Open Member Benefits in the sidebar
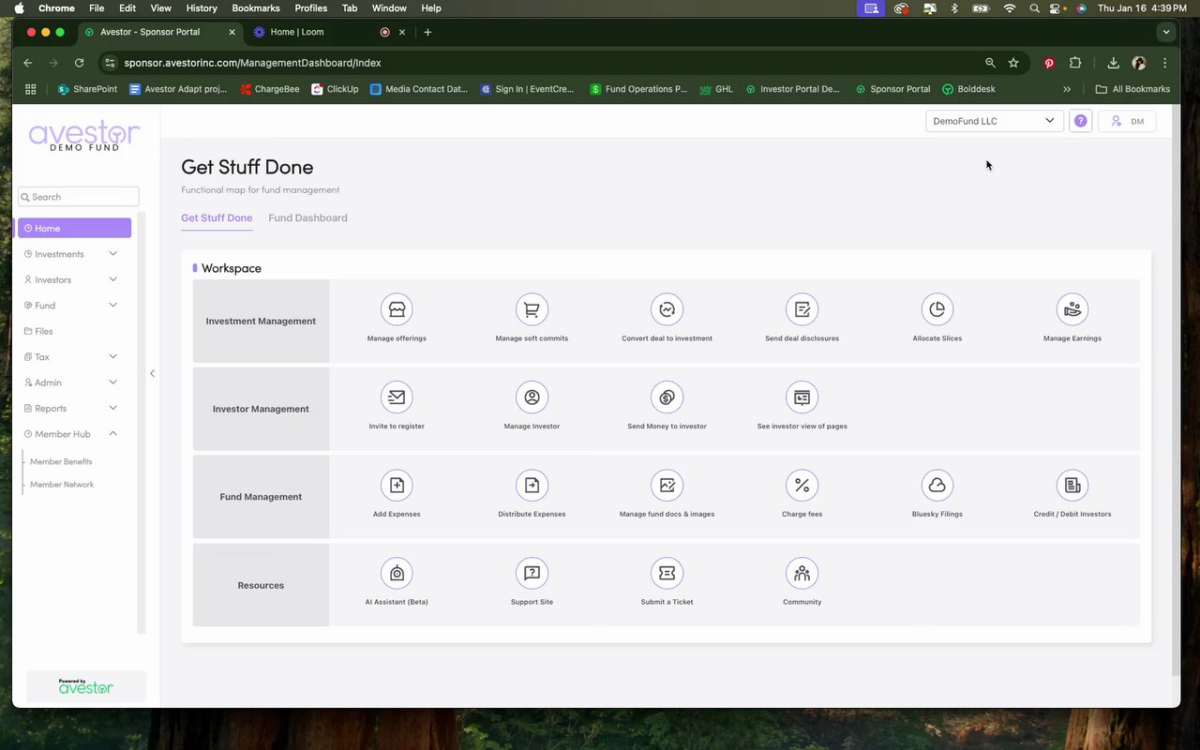Viewport: 1200px width, 750px height. coord(61,461)
